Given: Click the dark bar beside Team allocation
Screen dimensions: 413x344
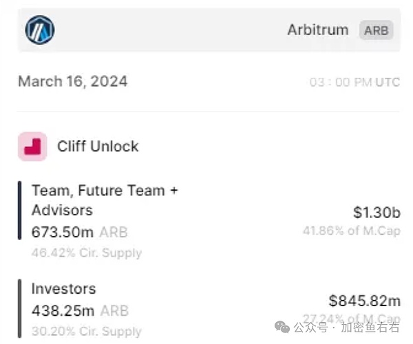Looking at the screenshot, I should coord(20,211).
